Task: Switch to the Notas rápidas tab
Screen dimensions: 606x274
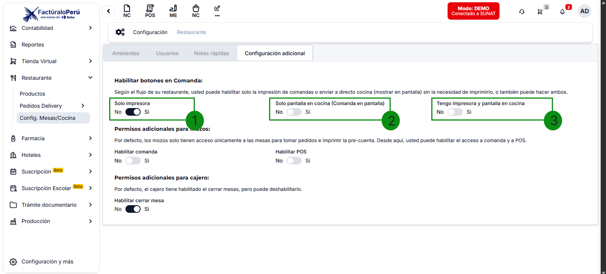Action: (211, 53)
